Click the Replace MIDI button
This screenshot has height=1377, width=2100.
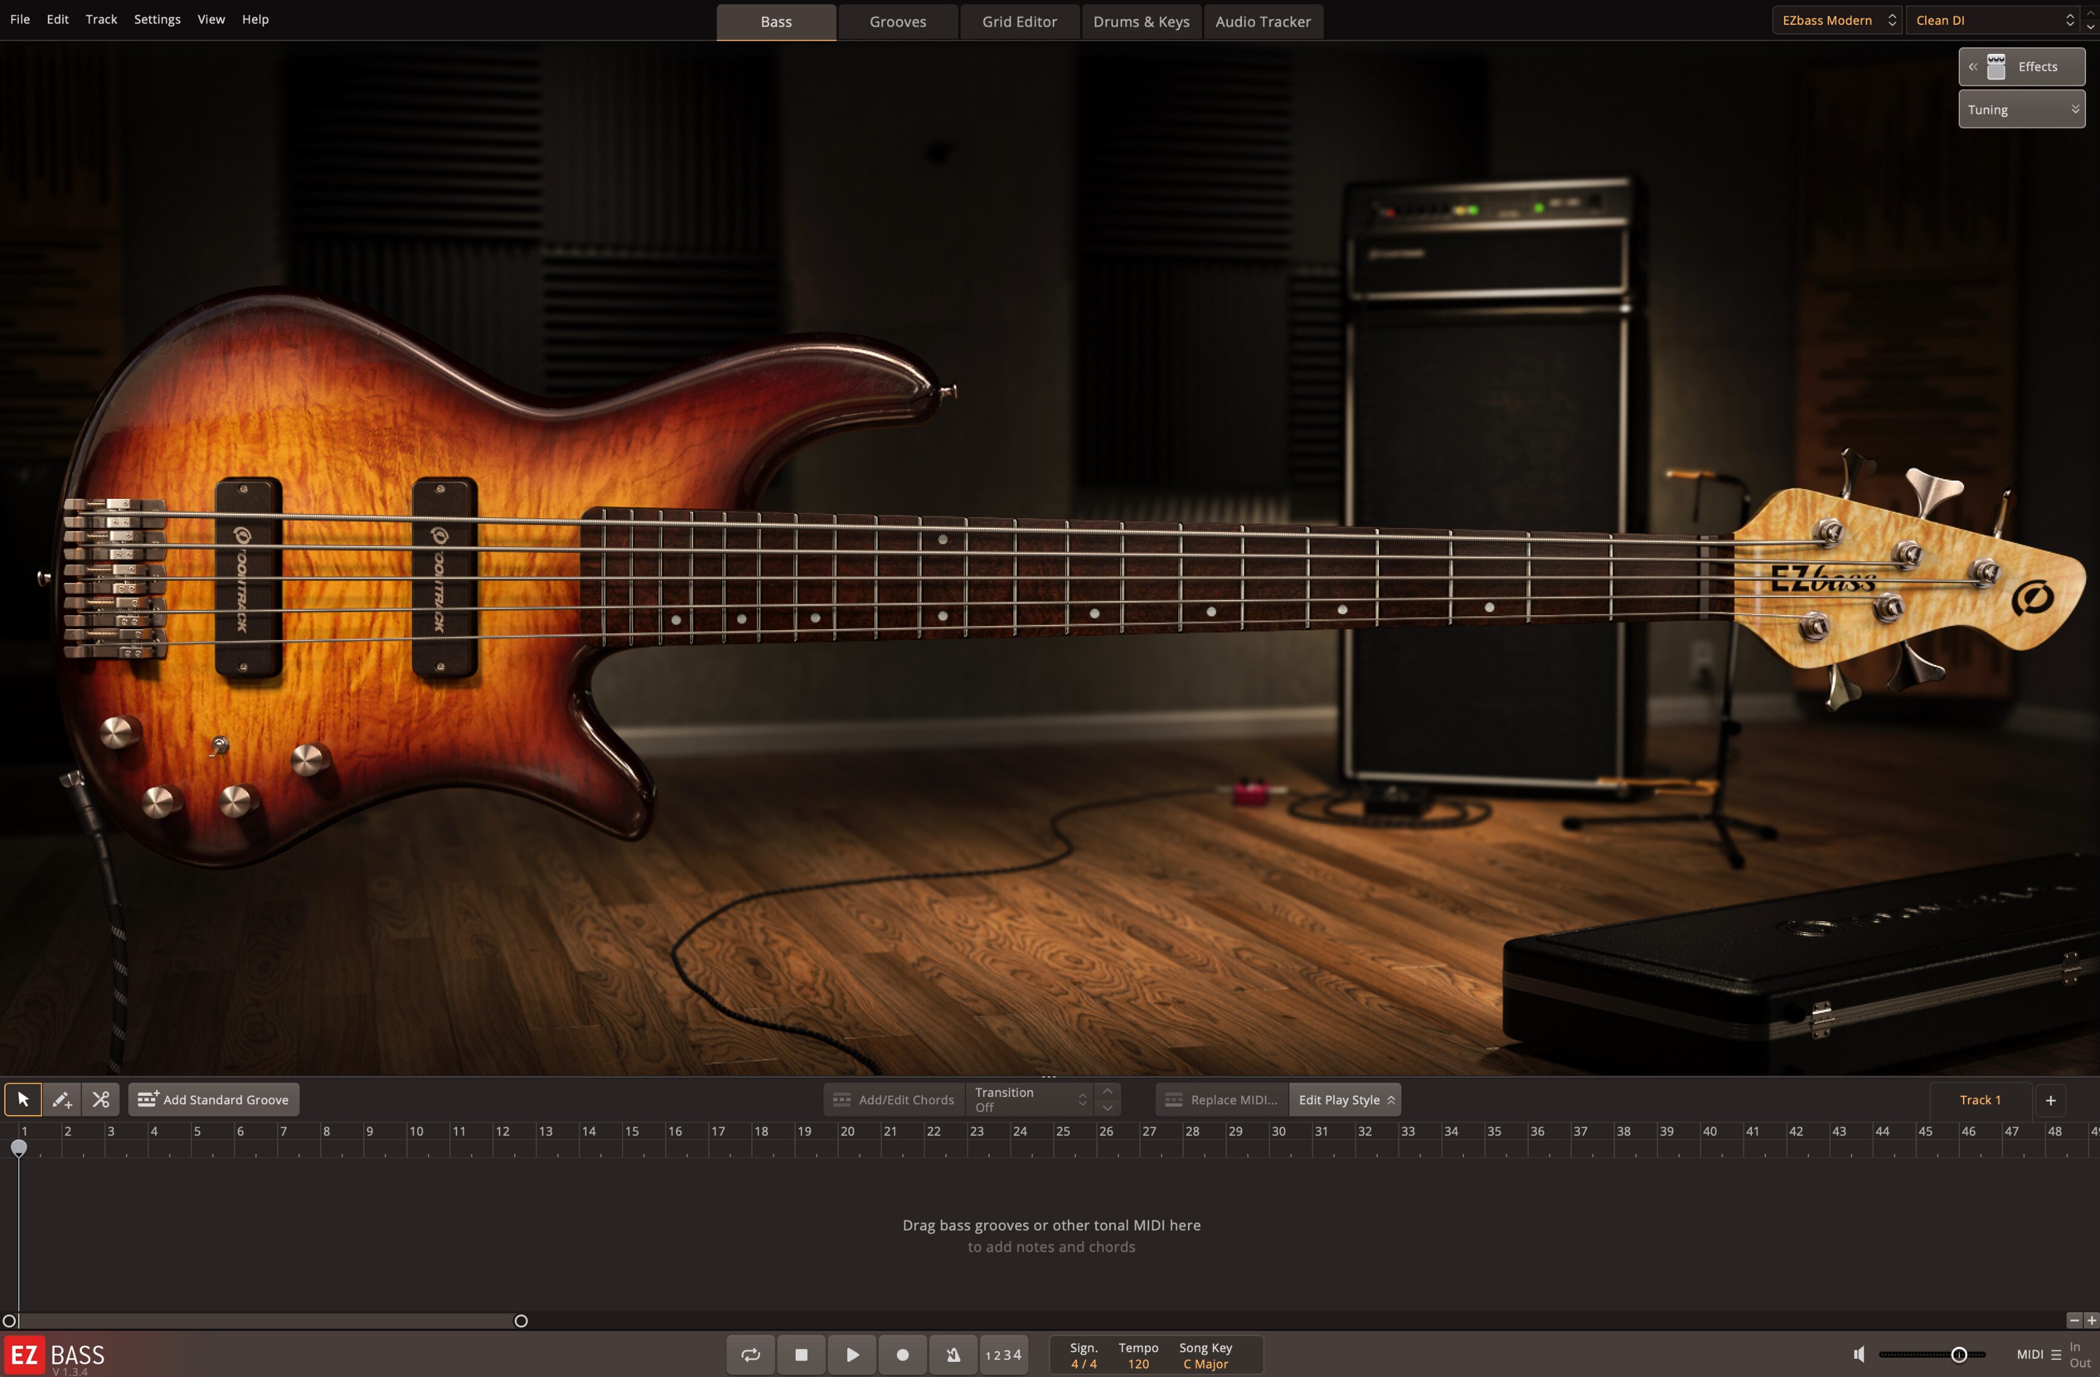coord(1222,1099)
